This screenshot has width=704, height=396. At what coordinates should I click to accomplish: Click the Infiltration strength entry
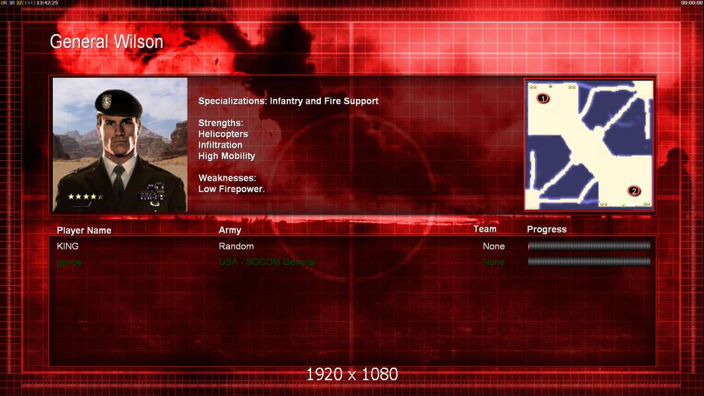[x=220, y=145]
